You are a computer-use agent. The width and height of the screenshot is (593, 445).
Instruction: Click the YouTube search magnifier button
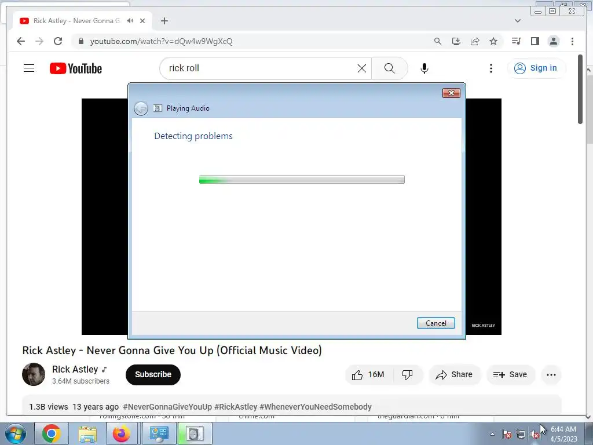pyautogui.click(x=390, y=68)
